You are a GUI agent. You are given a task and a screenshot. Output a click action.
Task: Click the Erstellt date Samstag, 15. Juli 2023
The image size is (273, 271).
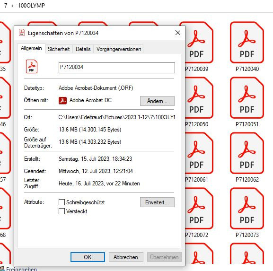pyautogui.click(x=95, y=159)
